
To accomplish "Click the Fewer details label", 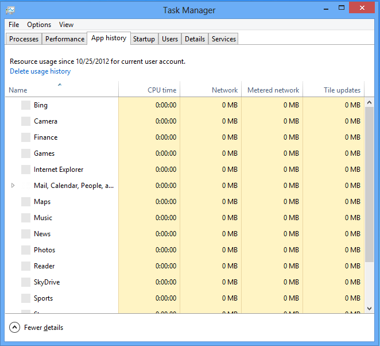I will (x=44, y=328).
